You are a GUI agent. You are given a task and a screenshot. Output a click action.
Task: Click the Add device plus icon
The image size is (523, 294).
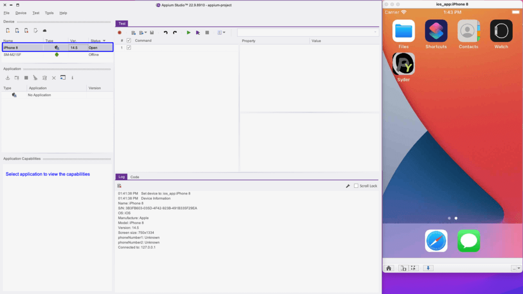8,31
